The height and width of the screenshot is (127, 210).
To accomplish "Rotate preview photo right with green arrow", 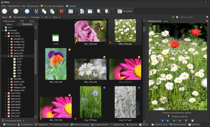I will tap(180, 121).
